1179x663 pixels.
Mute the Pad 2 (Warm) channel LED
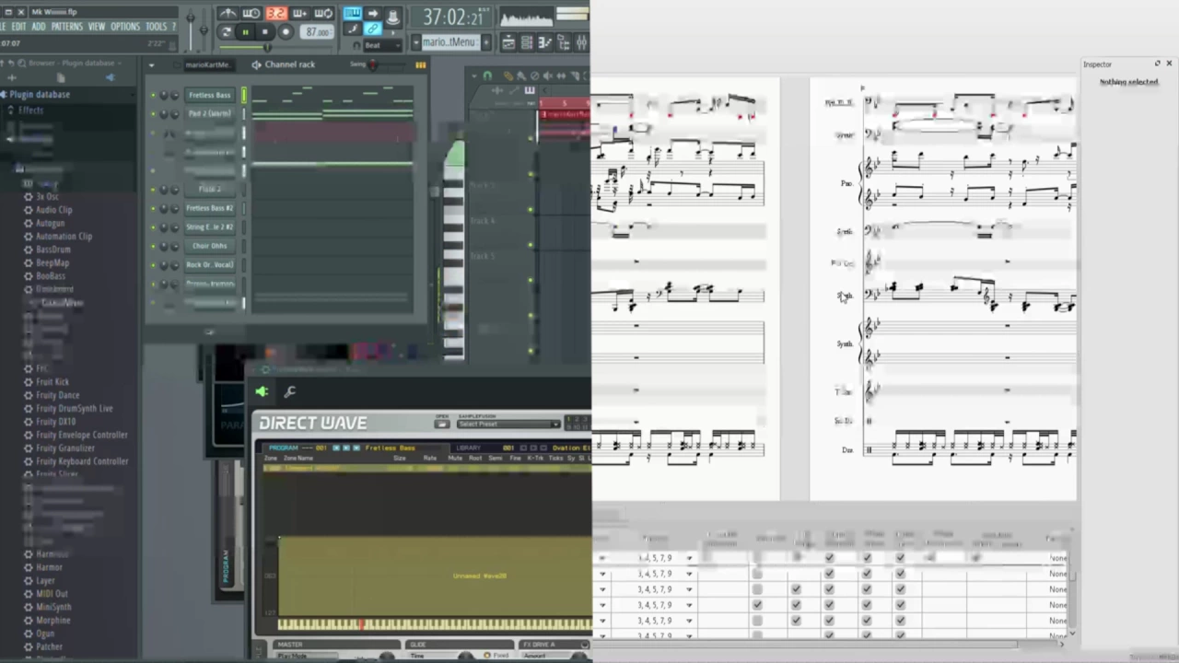153,113
